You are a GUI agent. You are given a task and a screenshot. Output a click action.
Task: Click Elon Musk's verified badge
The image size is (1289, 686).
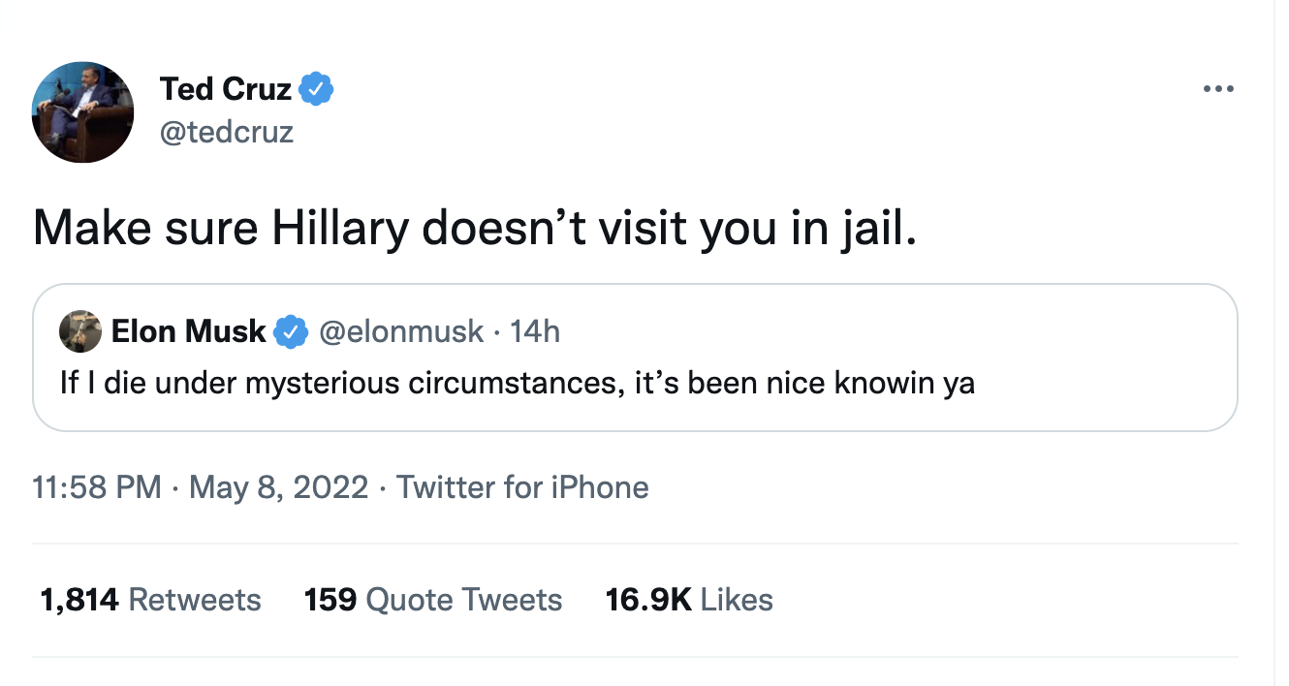coord(290,331)
